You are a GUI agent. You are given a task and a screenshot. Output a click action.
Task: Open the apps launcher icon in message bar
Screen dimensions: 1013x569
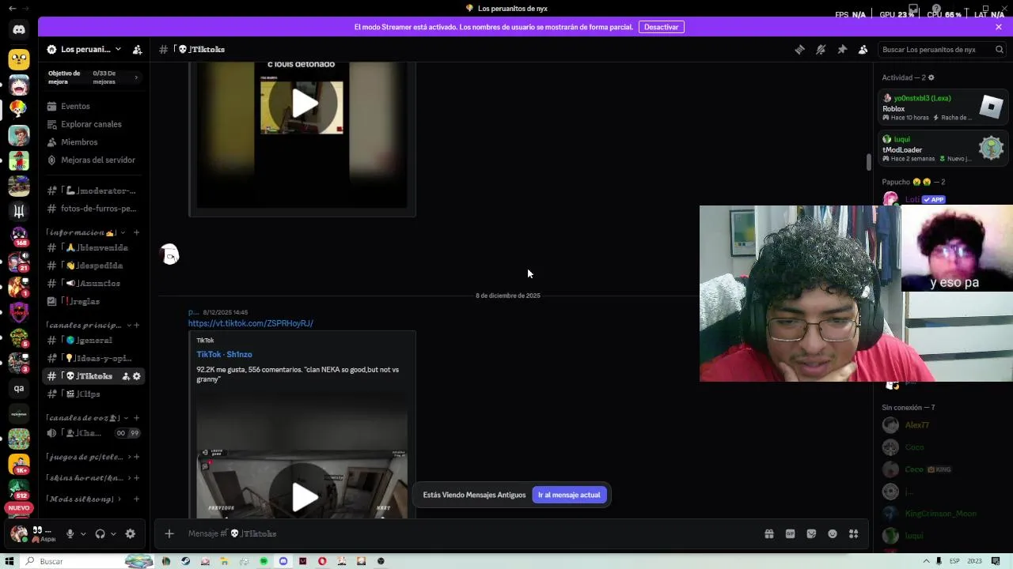[x=853, y=533]
